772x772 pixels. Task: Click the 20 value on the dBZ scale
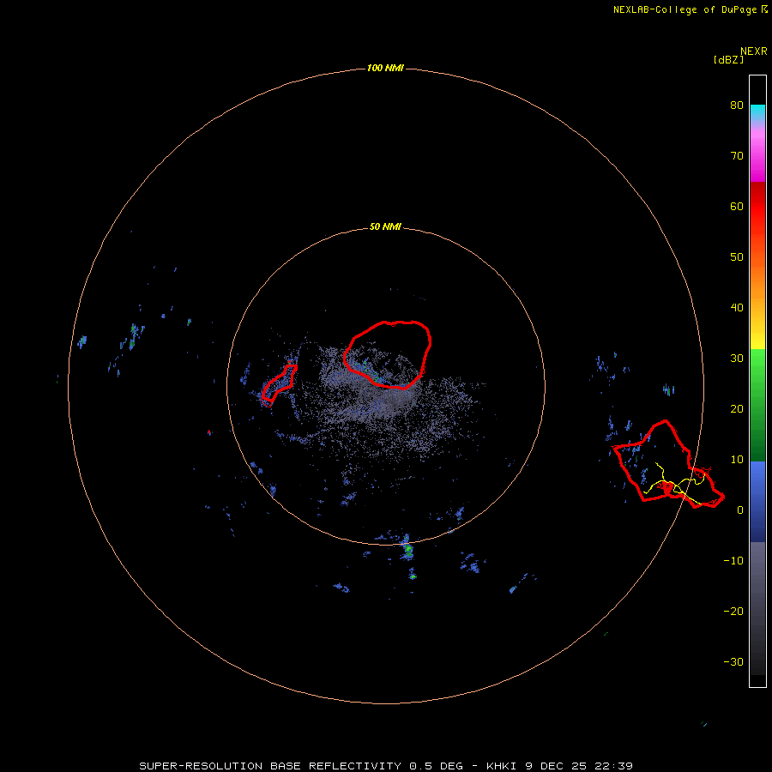pos(737,409)
